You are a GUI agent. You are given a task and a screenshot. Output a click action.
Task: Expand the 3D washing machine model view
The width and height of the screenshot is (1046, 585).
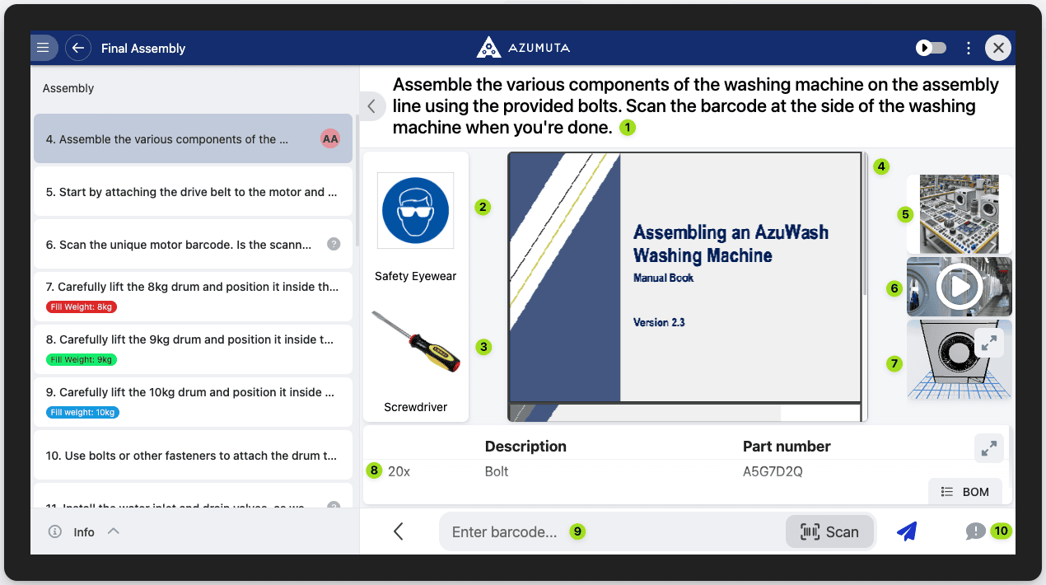click(x=988, y=342)
